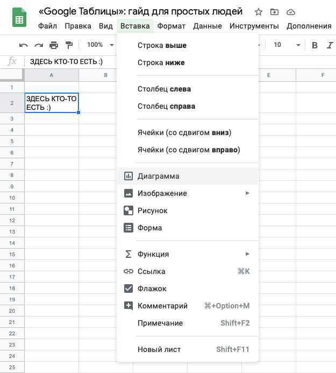The image size is (336, 373).
Task: Choose Ячейки со сдвигом вправо
Action: (188, 150)
